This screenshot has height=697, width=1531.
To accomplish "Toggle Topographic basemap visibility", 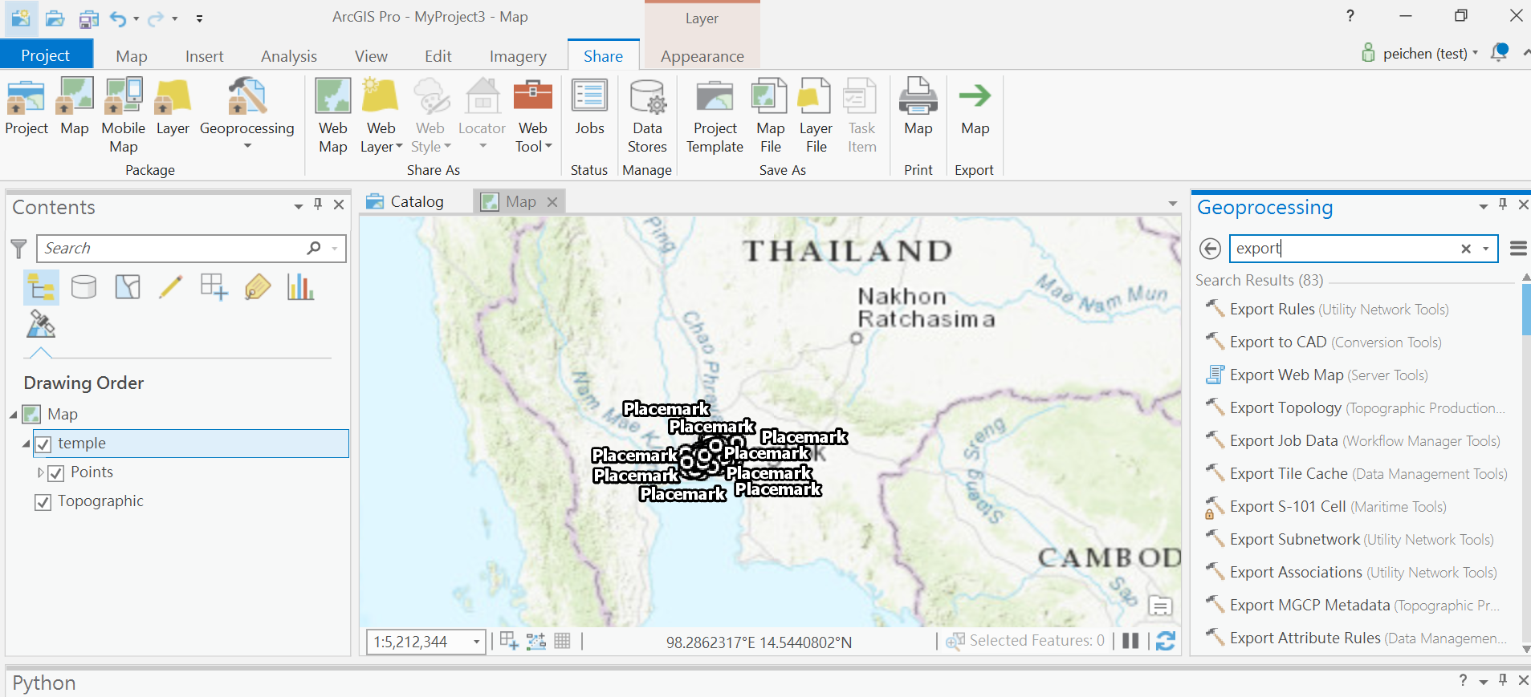I will point(43,502).
